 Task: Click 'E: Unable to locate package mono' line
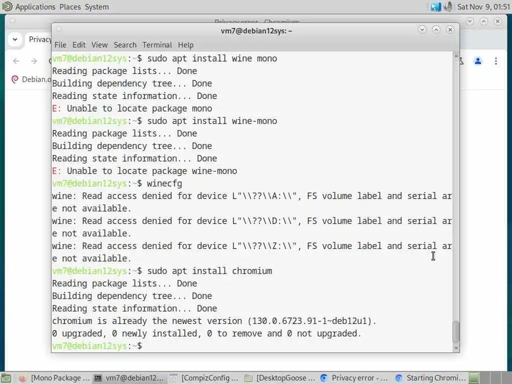132,108
